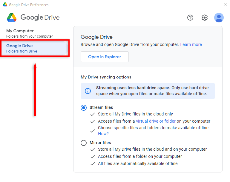This screenshot has height=182, width=230.
Task: Click the 'My Drive syncing options' heading
Action: [106, 77]
